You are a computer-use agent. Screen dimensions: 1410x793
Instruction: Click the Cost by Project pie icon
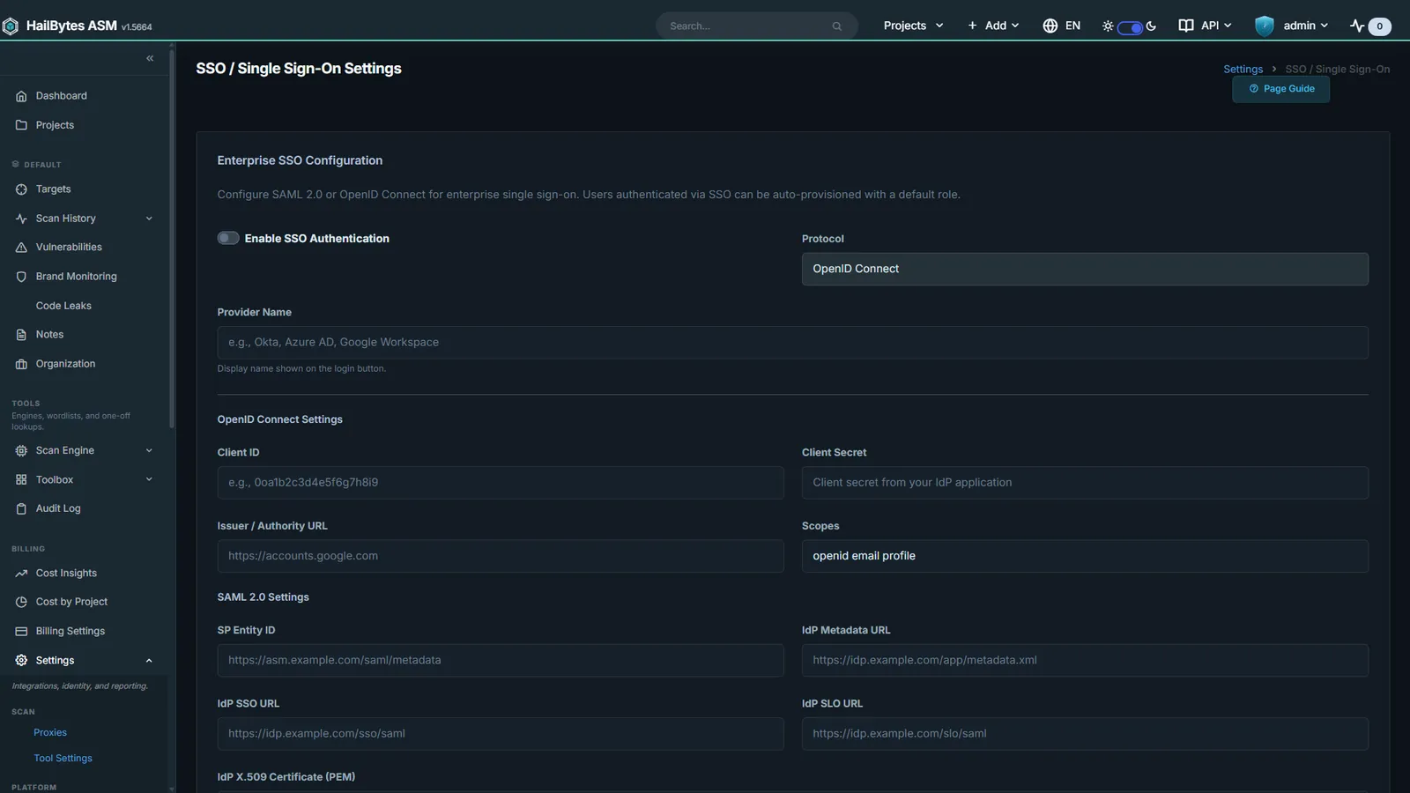pos(21,602)
